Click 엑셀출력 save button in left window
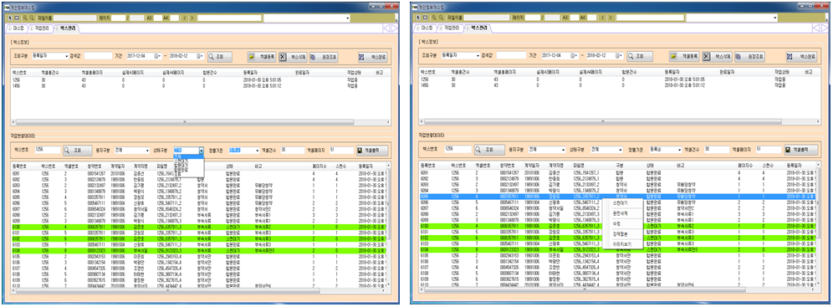The height and width of the screenshot is (307, 833). click(371, 151)
